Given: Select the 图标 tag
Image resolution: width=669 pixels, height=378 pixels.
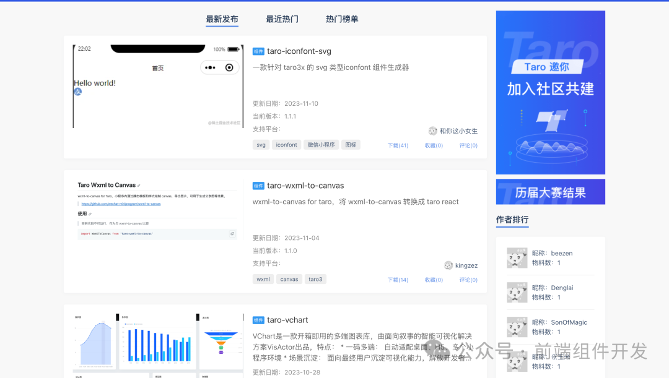Looking at the screenshot, I should click(x=351, y=145).
